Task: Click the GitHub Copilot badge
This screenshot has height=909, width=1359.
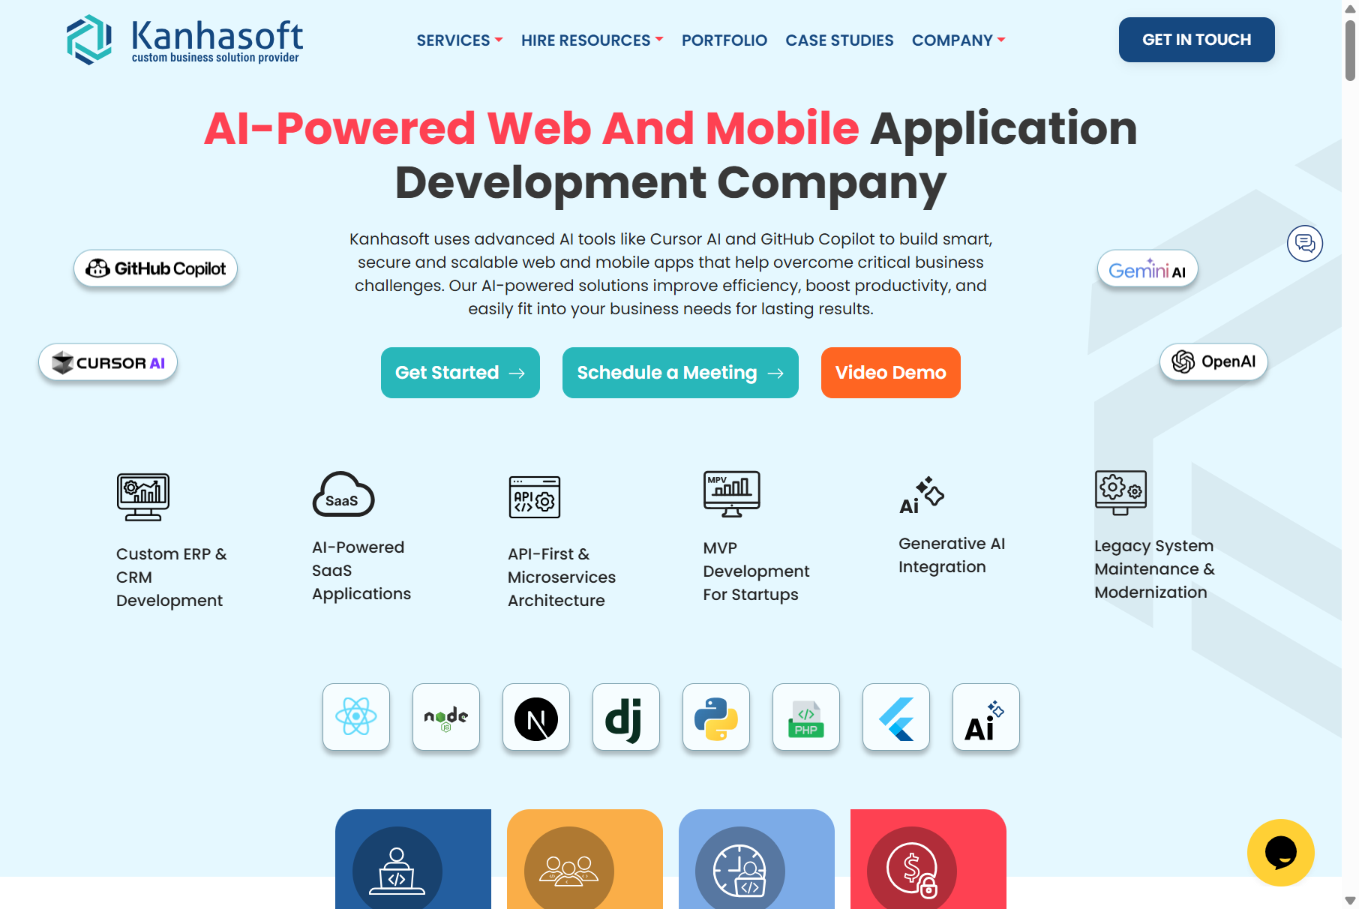Action: click(x=155, y=268)
